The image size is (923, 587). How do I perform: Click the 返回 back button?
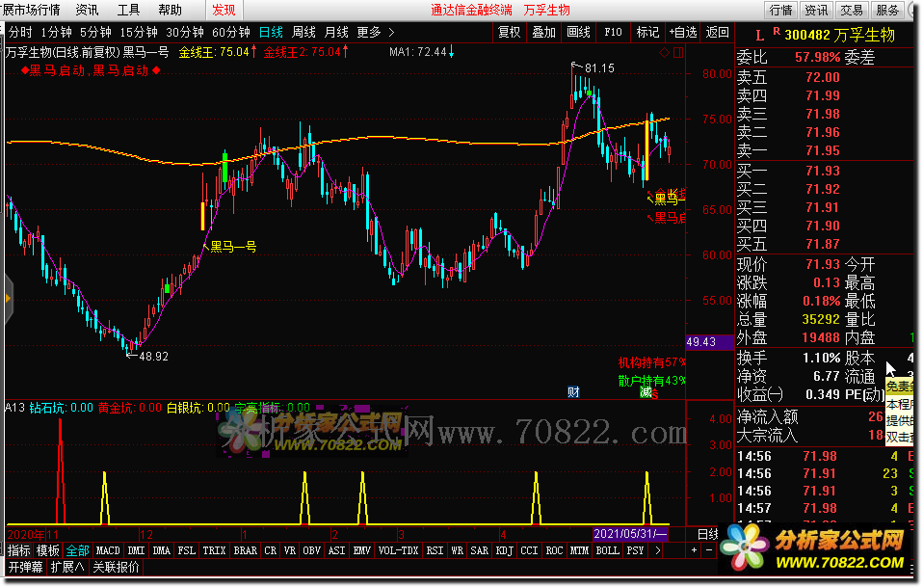point(717,33)
